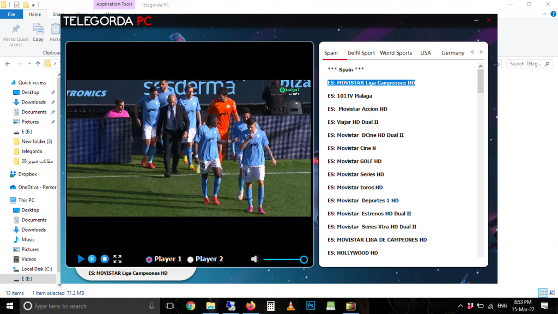The width and height of the screenshot is (558, 314).
Task: Open the Spain channel tab
Action: pyautogui.click(x=331, y=53)
